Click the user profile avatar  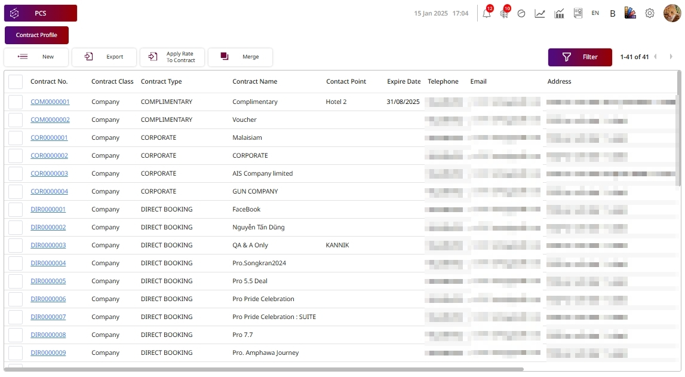point(672,13)
